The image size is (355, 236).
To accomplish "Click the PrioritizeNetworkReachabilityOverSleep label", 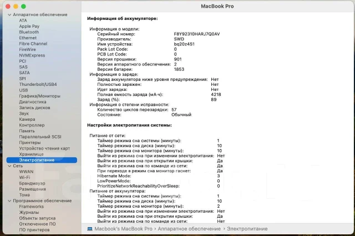I will (138, 186).
